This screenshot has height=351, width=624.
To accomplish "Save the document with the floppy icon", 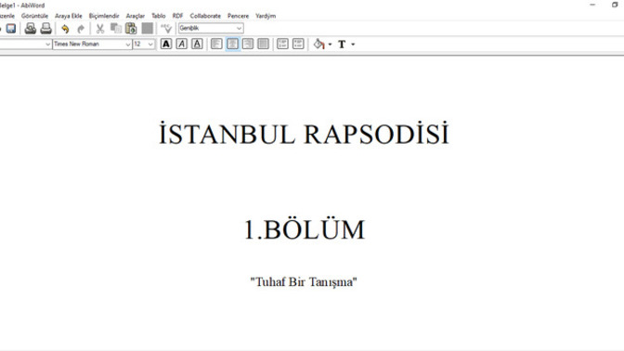I will click(11, 28).
